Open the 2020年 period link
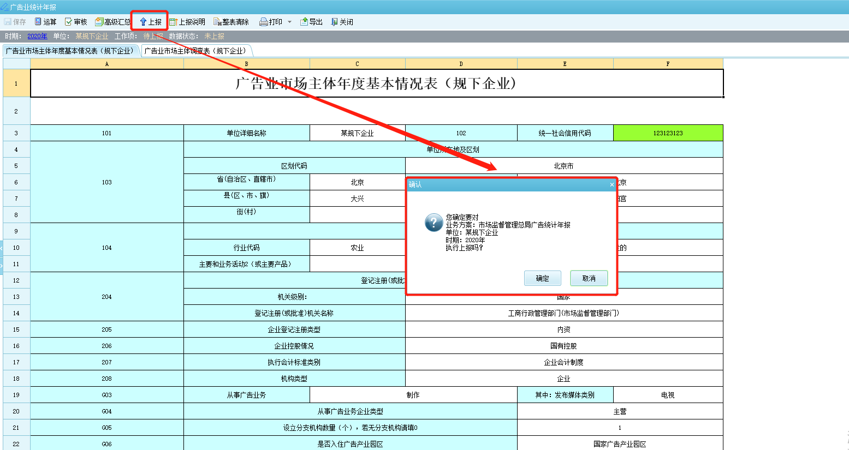Viewport: 849px width, 450px height. pyautogui.click(x=37, y=36)
